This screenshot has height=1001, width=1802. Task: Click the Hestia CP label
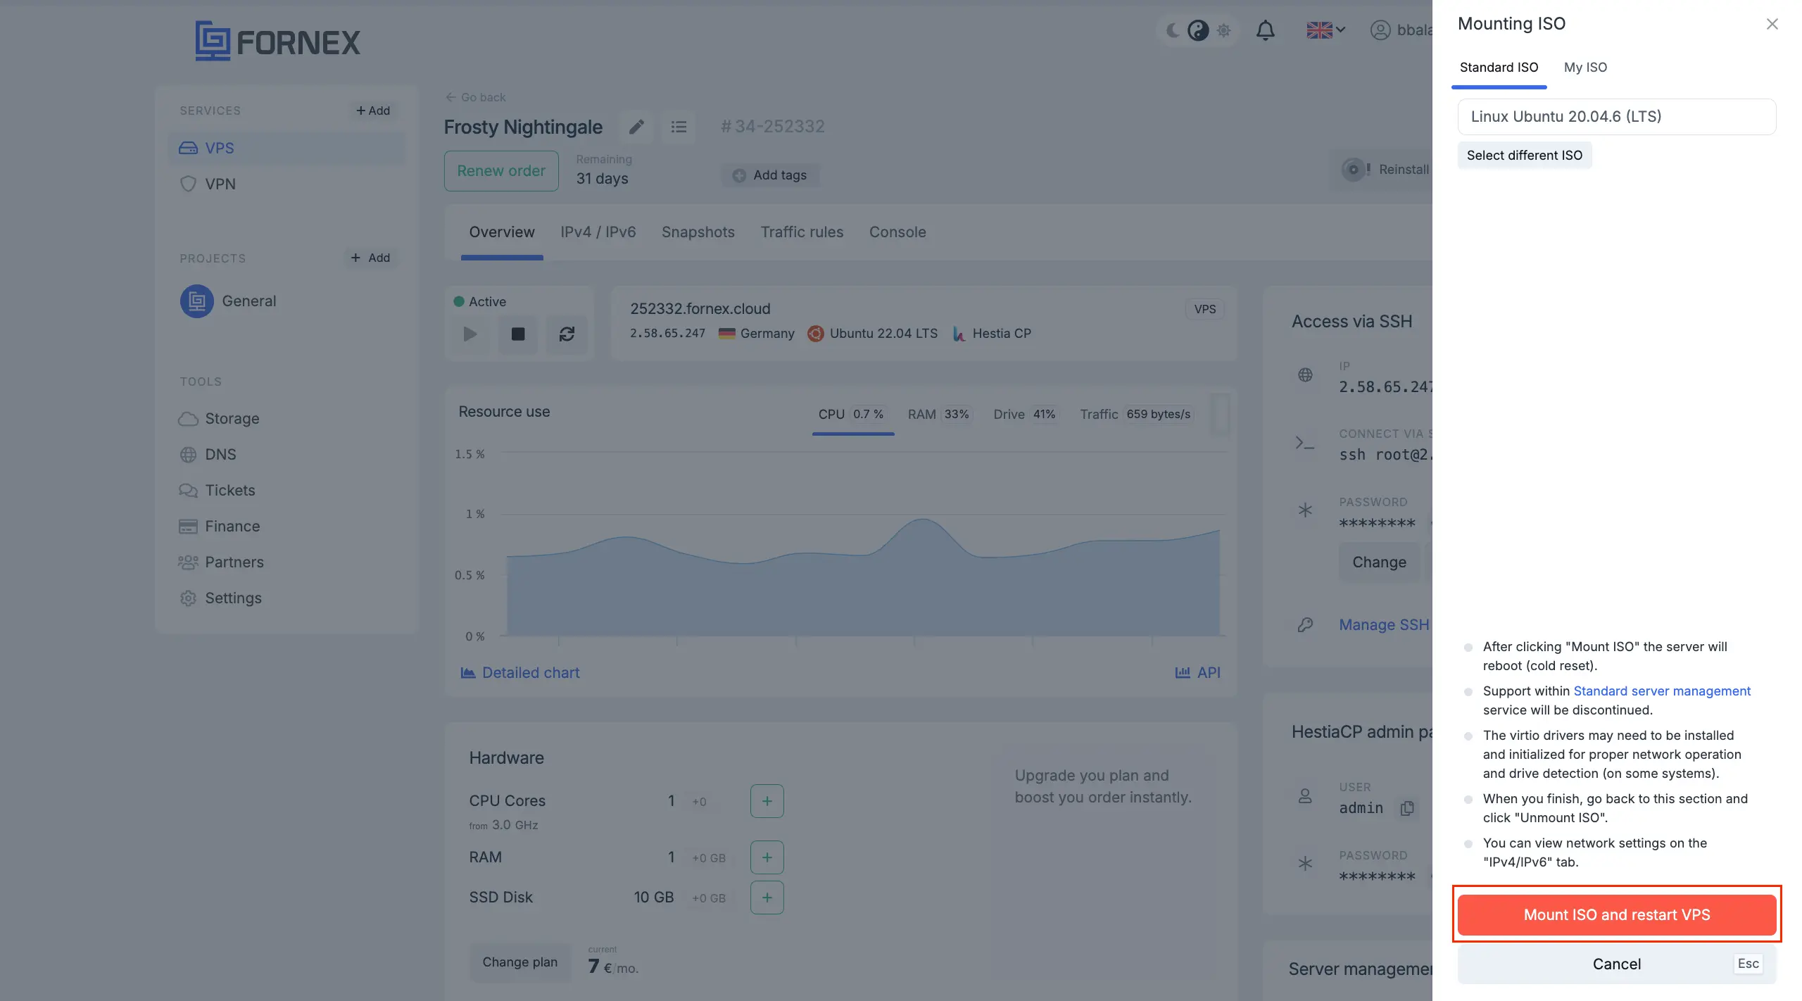click(992, 334)
